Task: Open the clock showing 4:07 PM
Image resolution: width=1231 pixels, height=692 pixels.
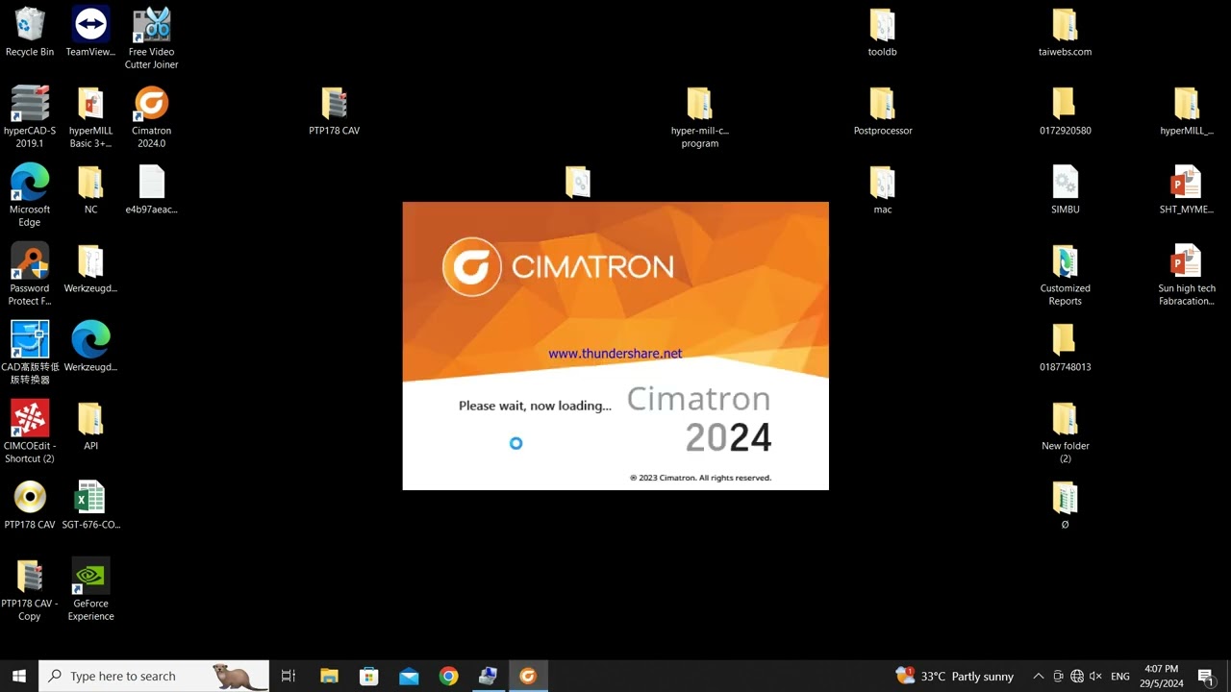Action: [x=1161, y=676]
